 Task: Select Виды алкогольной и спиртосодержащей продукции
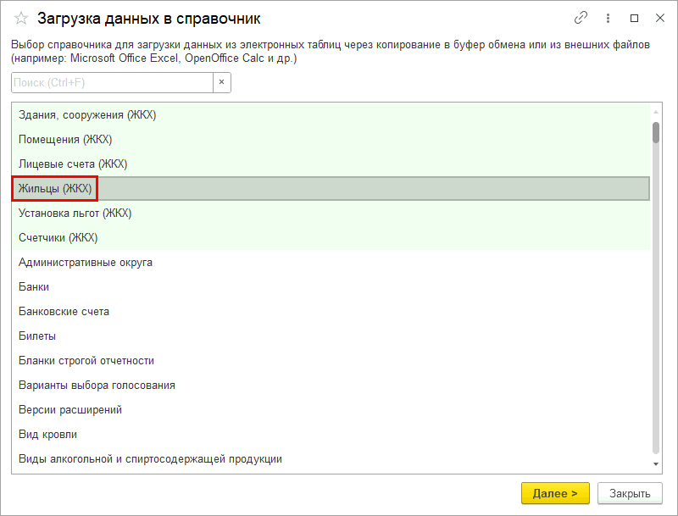point(331,459)
